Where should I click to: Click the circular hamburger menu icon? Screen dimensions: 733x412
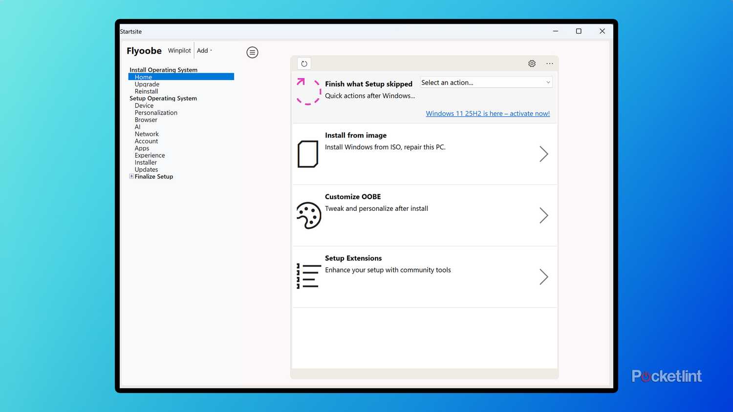(x=252, y=52)
